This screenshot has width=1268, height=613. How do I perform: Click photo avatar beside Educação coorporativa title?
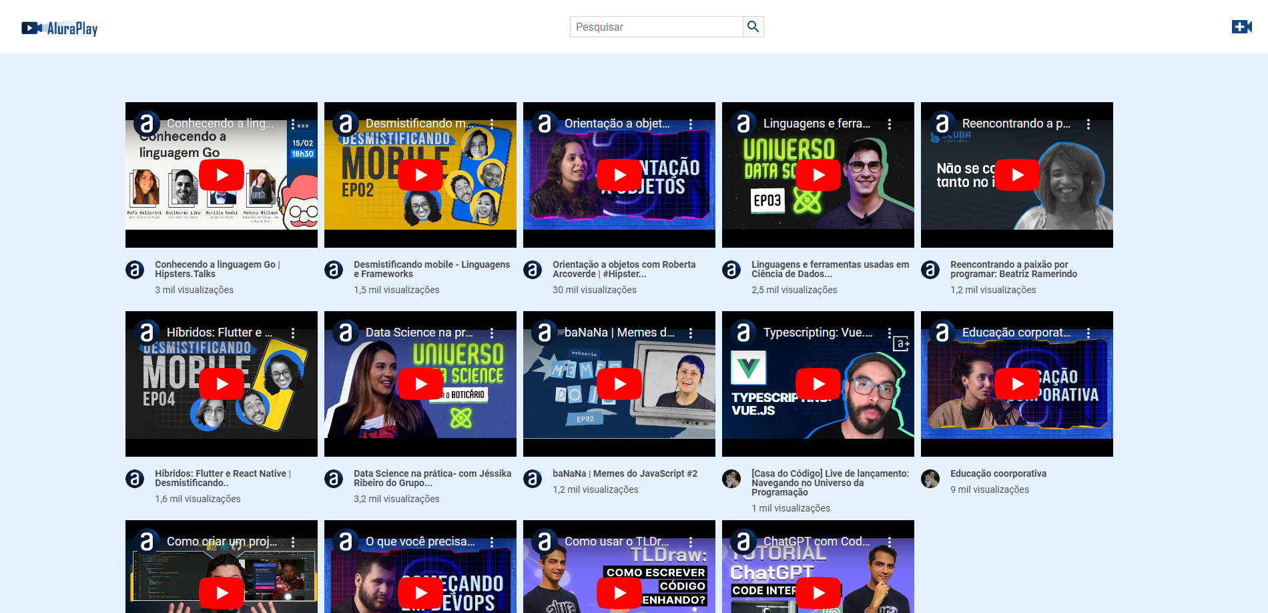[x=930, y=479]
